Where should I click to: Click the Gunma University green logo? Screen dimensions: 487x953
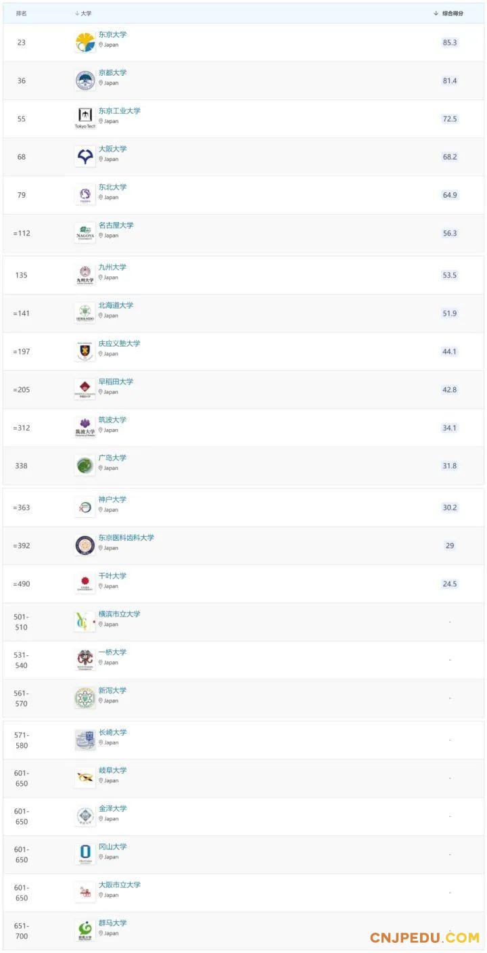coord(85,931)
